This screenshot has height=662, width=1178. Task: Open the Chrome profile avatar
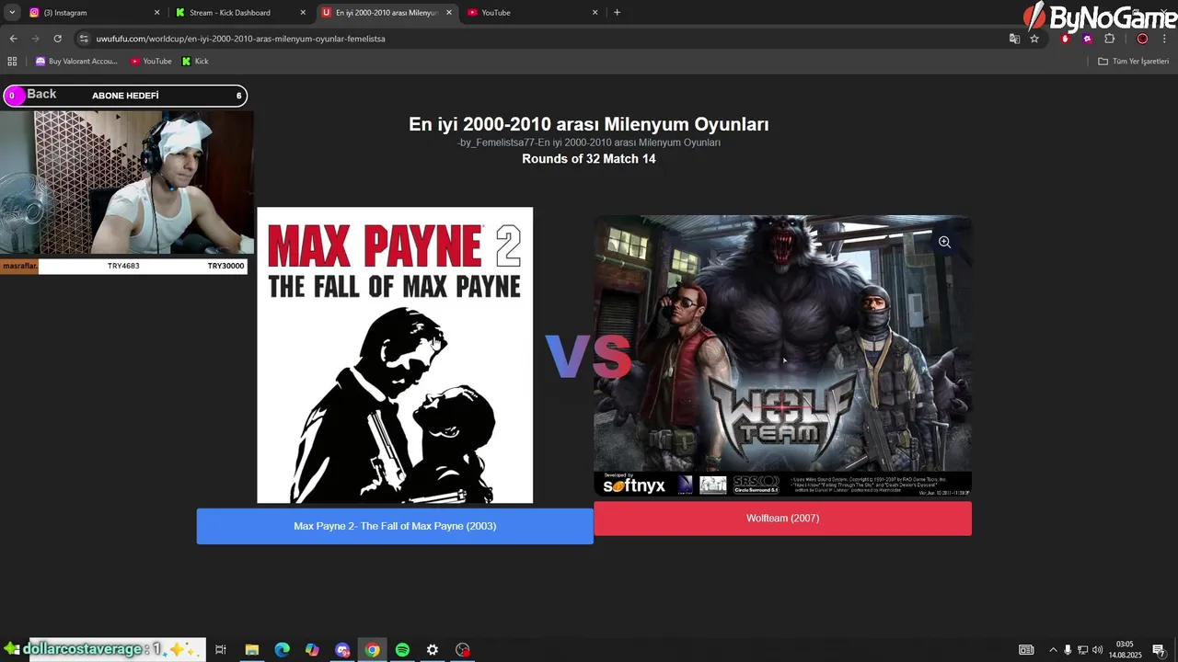pyautogui.click(x=1142, y=39)
